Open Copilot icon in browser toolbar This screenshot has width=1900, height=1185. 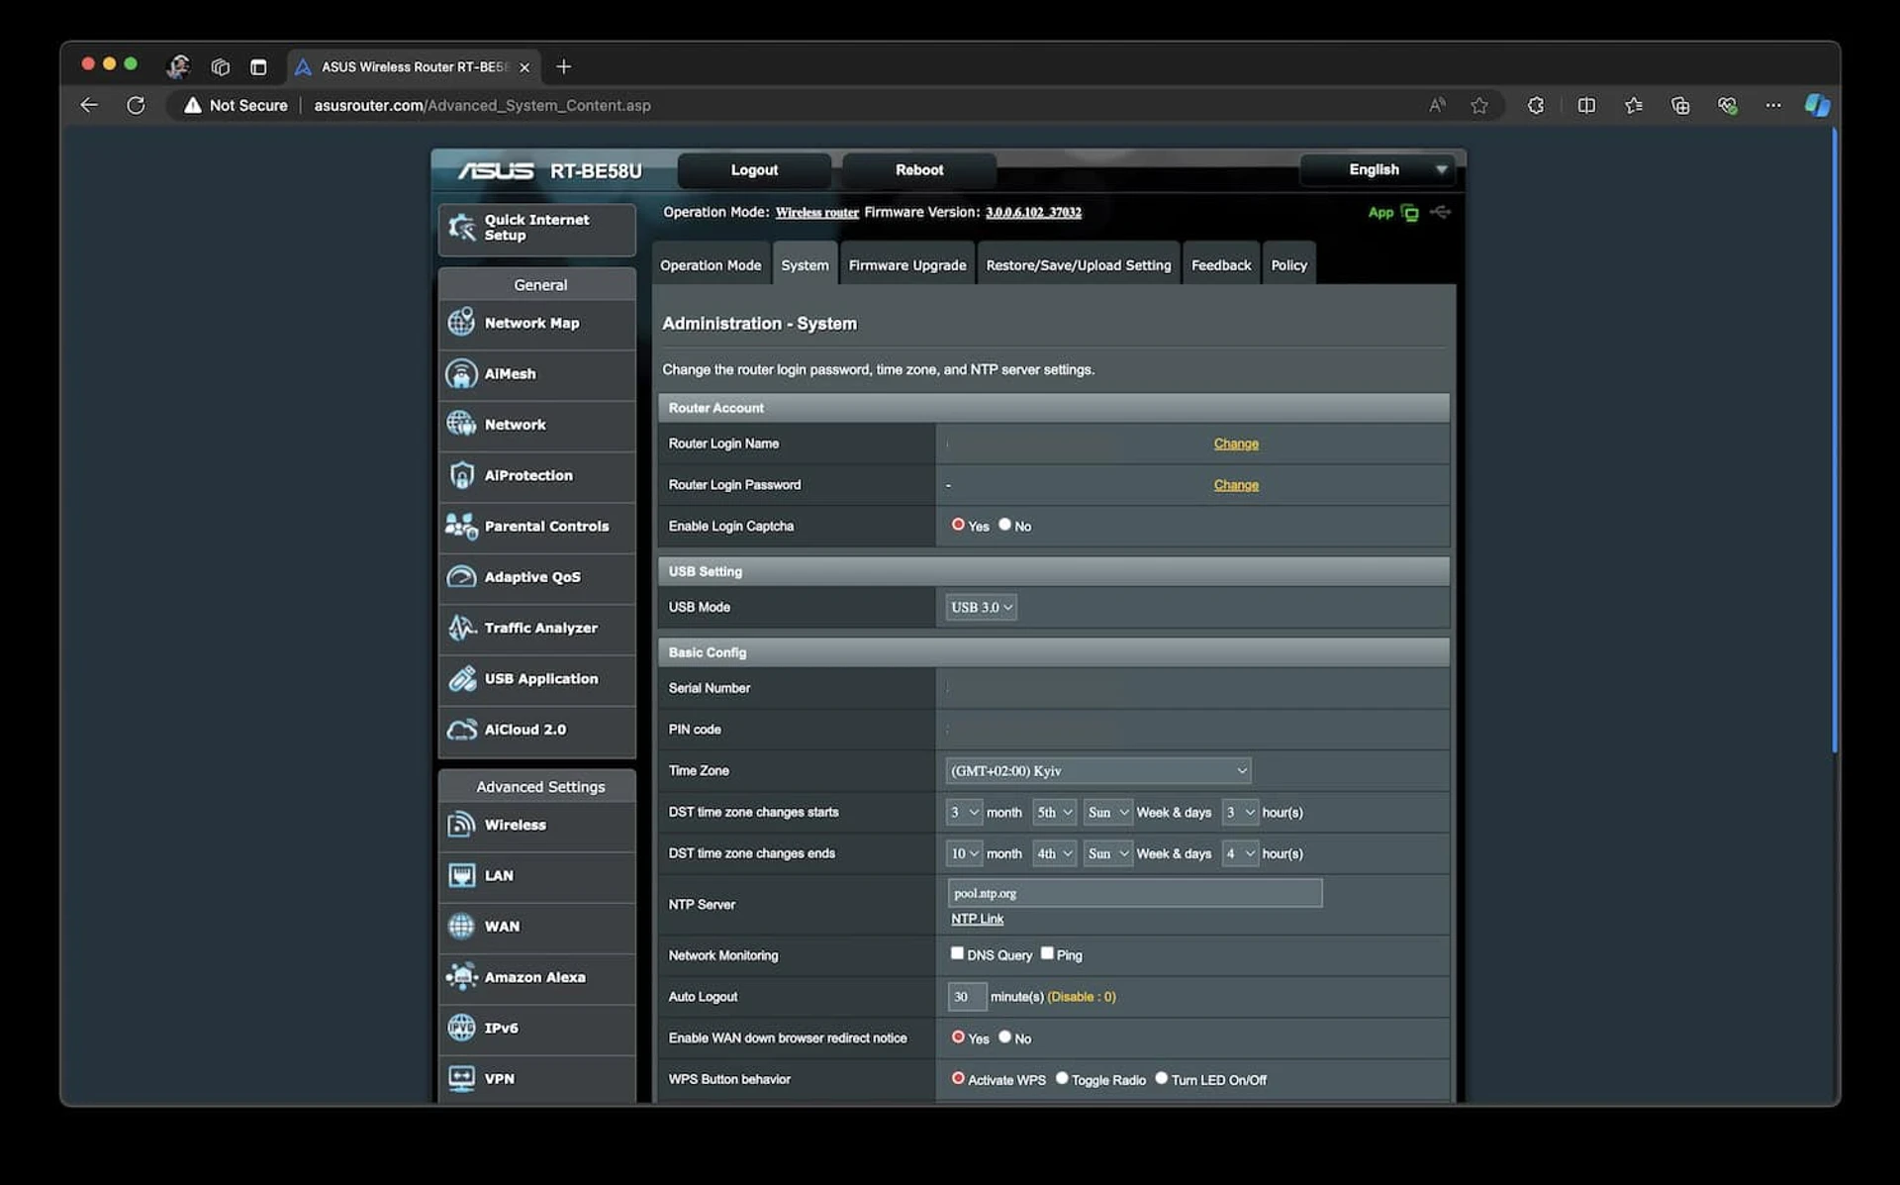(1817, 105)
